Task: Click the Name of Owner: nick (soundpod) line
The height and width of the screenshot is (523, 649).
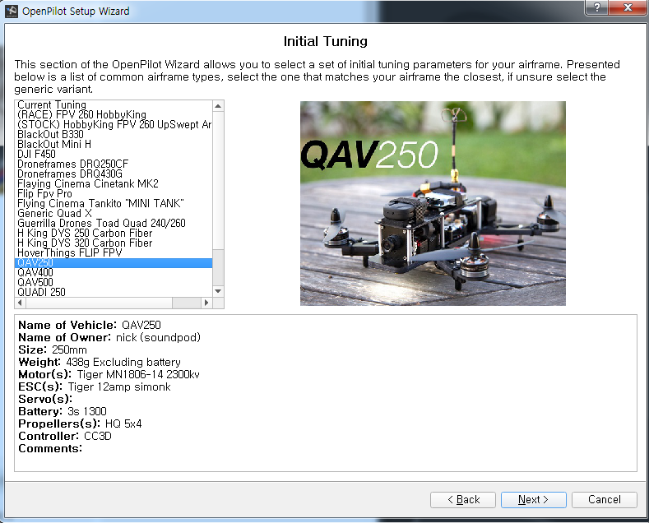Action: tap(109, 337)
